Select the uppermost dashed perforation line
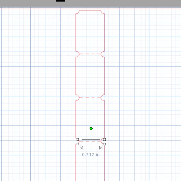 point(90,54)
